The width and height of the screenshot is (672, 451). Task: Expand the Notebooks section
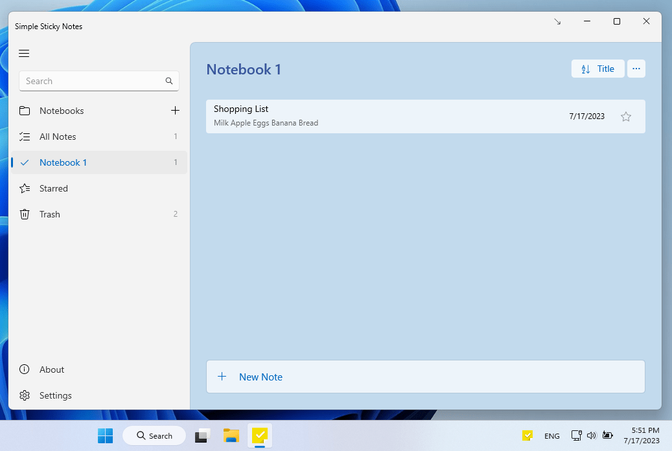62,111
